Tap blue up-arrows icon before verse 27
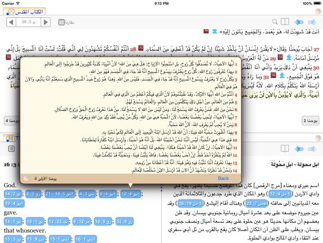323x243 pixels. coord(214,31)
